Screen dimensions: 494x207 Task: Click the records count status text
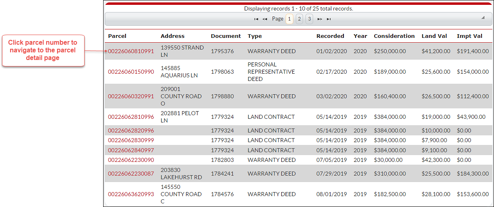click(x=299, y=8)
